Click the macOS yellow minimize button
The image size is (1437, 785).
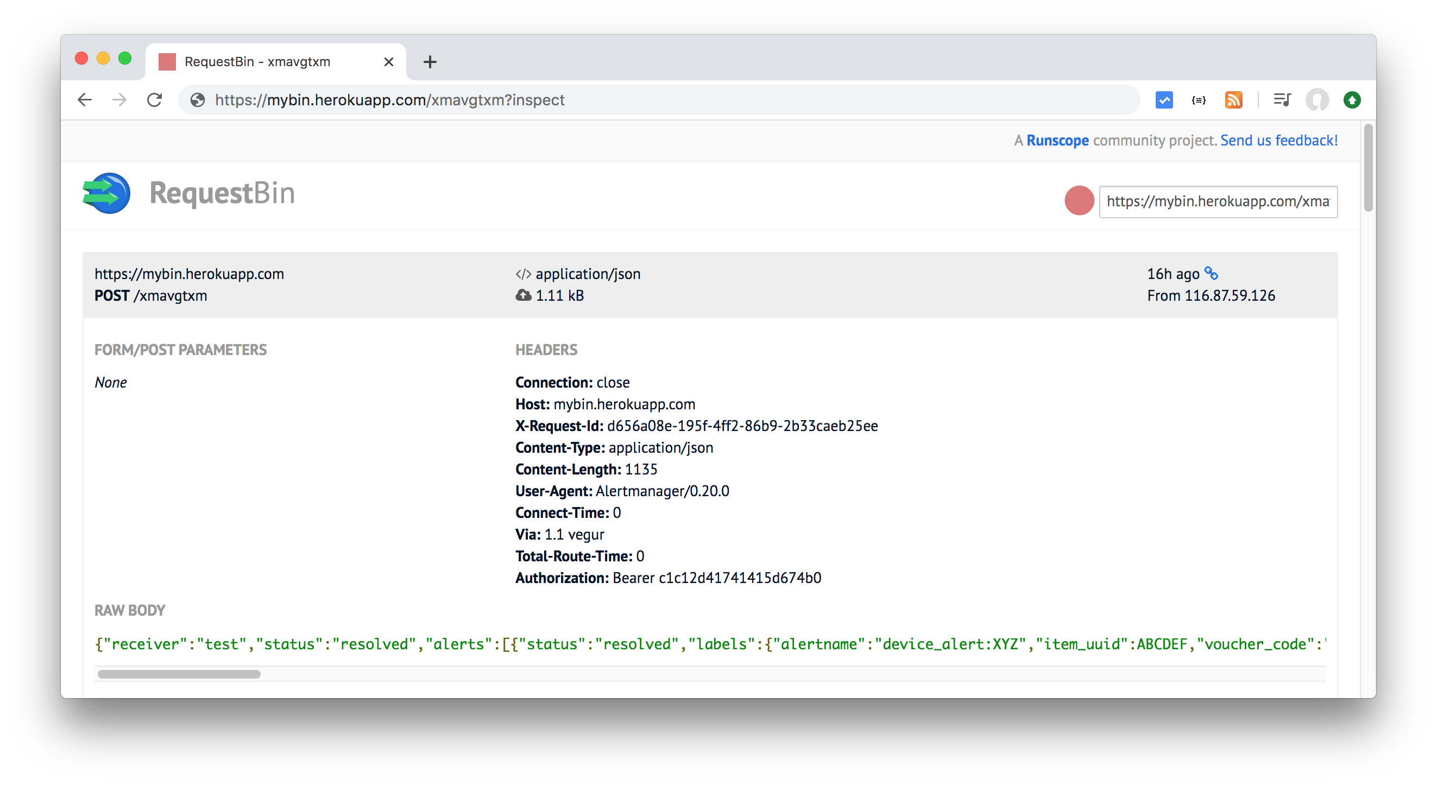click(103, 59)
